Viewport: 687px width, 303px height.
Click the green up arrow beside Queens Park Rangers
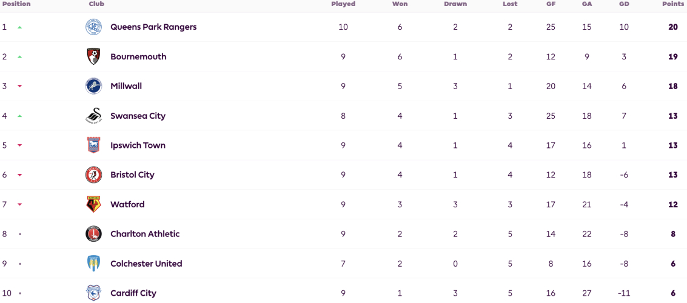(19, 27)
